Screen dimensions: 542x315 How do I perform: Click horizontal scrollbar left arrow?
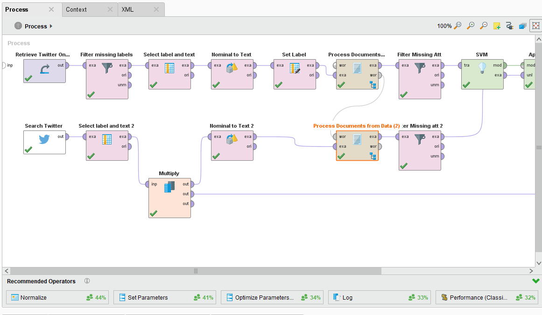[7, 271]
